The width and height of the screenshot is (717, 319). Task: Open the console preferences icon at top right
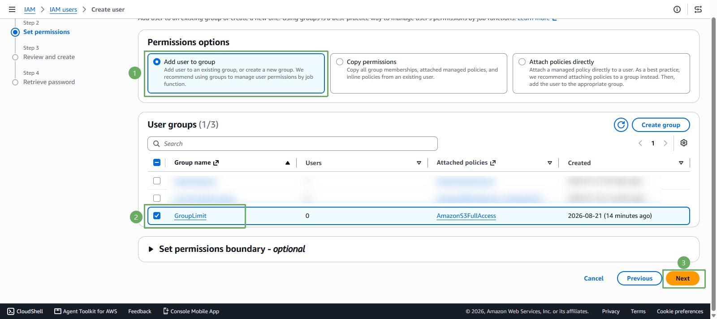click(x=698, y=9)
